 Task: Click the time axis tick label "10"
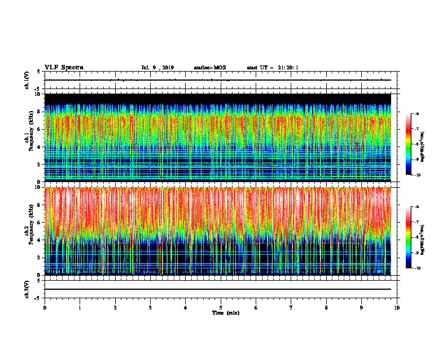[397, 307]
